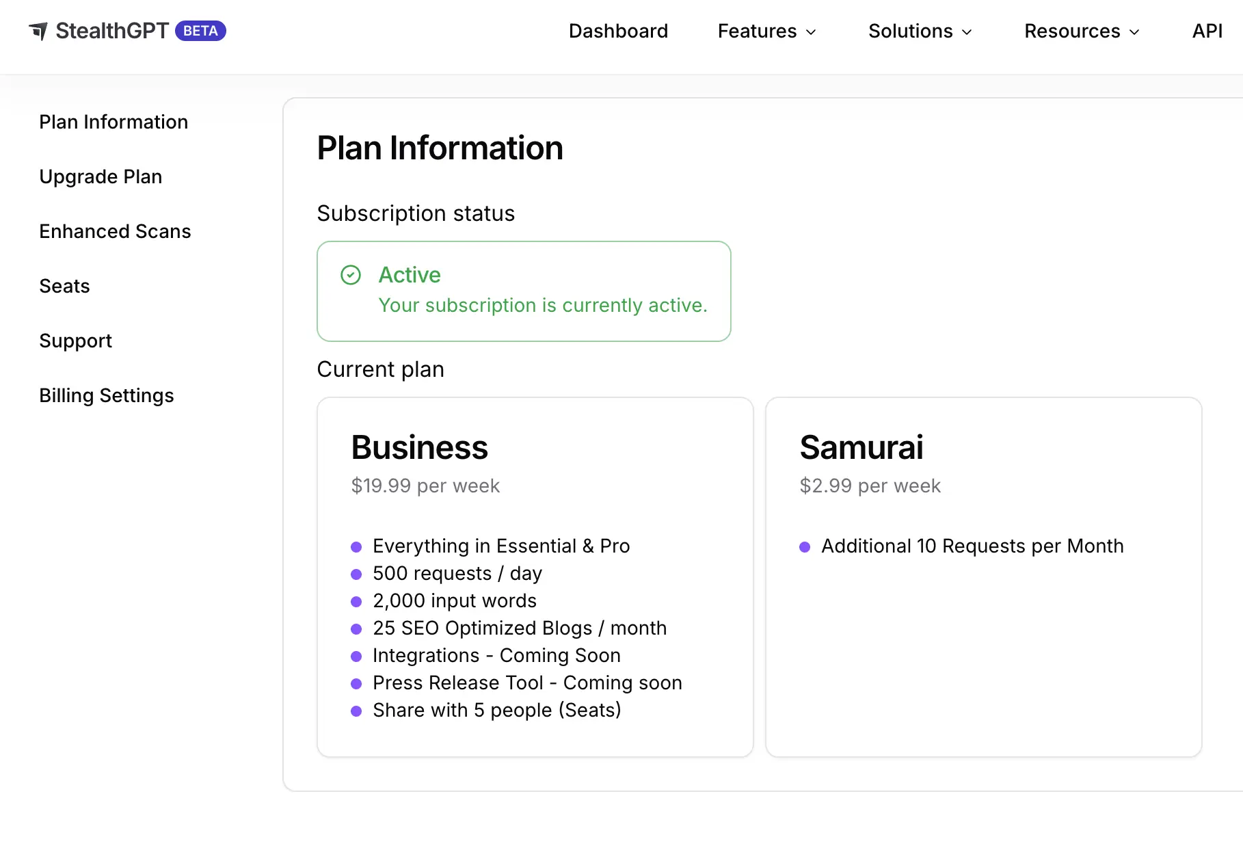Open the API link in navigation
Image resolution: width=1243 pixels, height=848 pixels.
point(1207,31)
